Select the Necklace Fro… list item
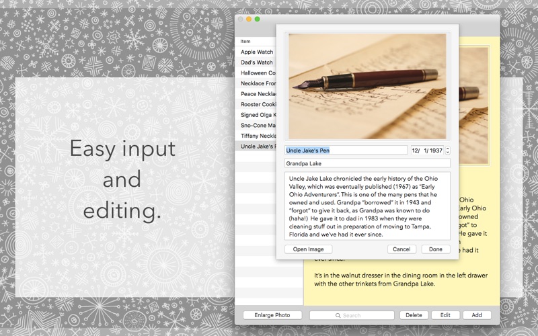The width and height of the screenshot is (538, 336). point(256,83)
